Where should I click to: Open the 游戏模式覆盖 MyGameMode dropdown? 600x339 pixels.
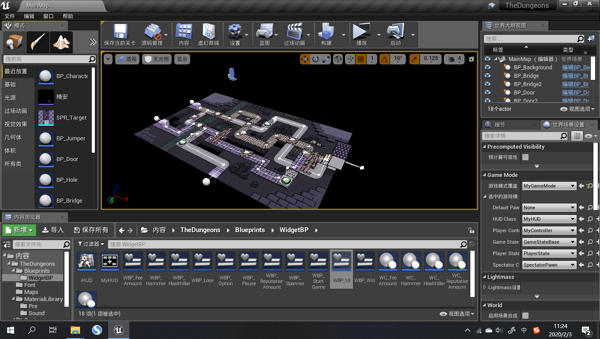point(549,186)
